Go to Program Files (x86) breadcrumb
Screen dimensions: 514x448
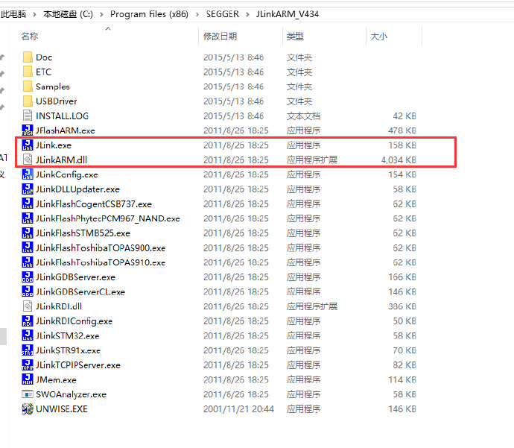149,14
